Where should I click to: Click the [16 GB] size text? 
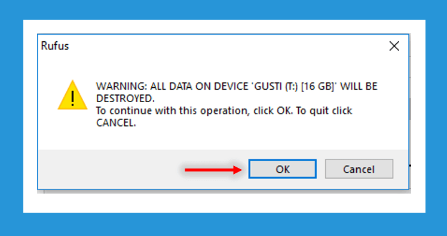click(x=317, y=86)
